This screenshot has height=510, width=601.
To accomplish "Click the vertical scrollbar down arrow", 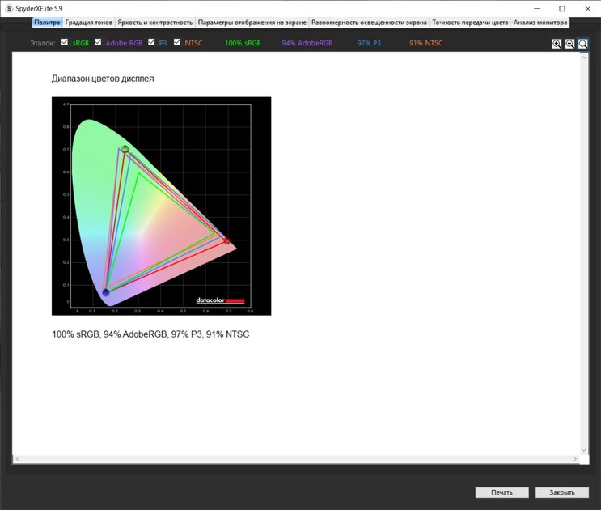I will tap(584, 451).
